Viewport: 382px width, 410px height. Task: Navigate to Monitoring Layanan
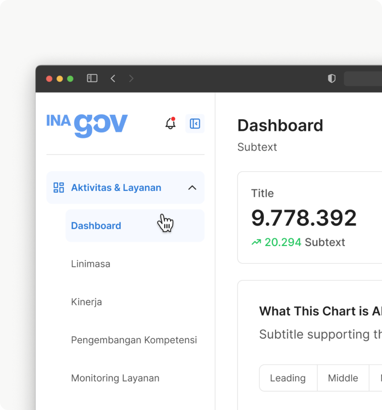coord(115,378)
